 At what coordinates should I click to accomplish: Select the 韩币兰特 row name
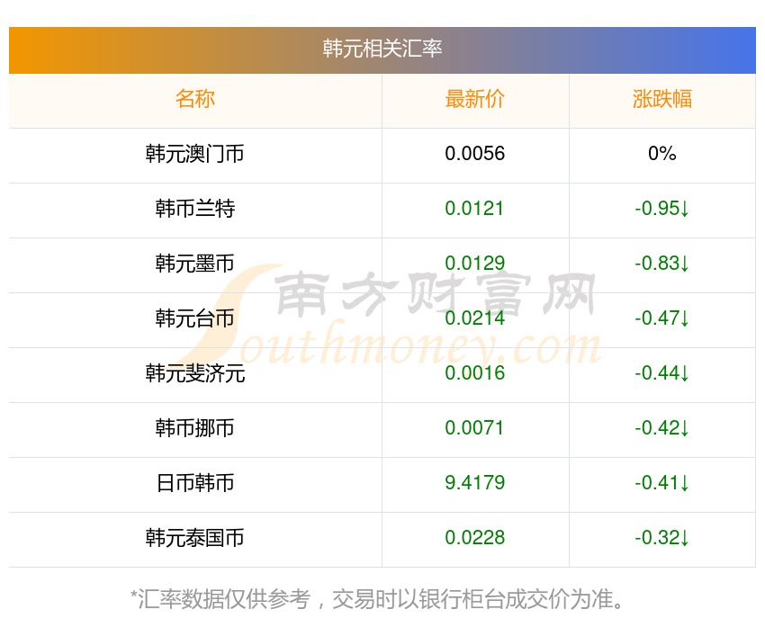[x=195, y=209]
